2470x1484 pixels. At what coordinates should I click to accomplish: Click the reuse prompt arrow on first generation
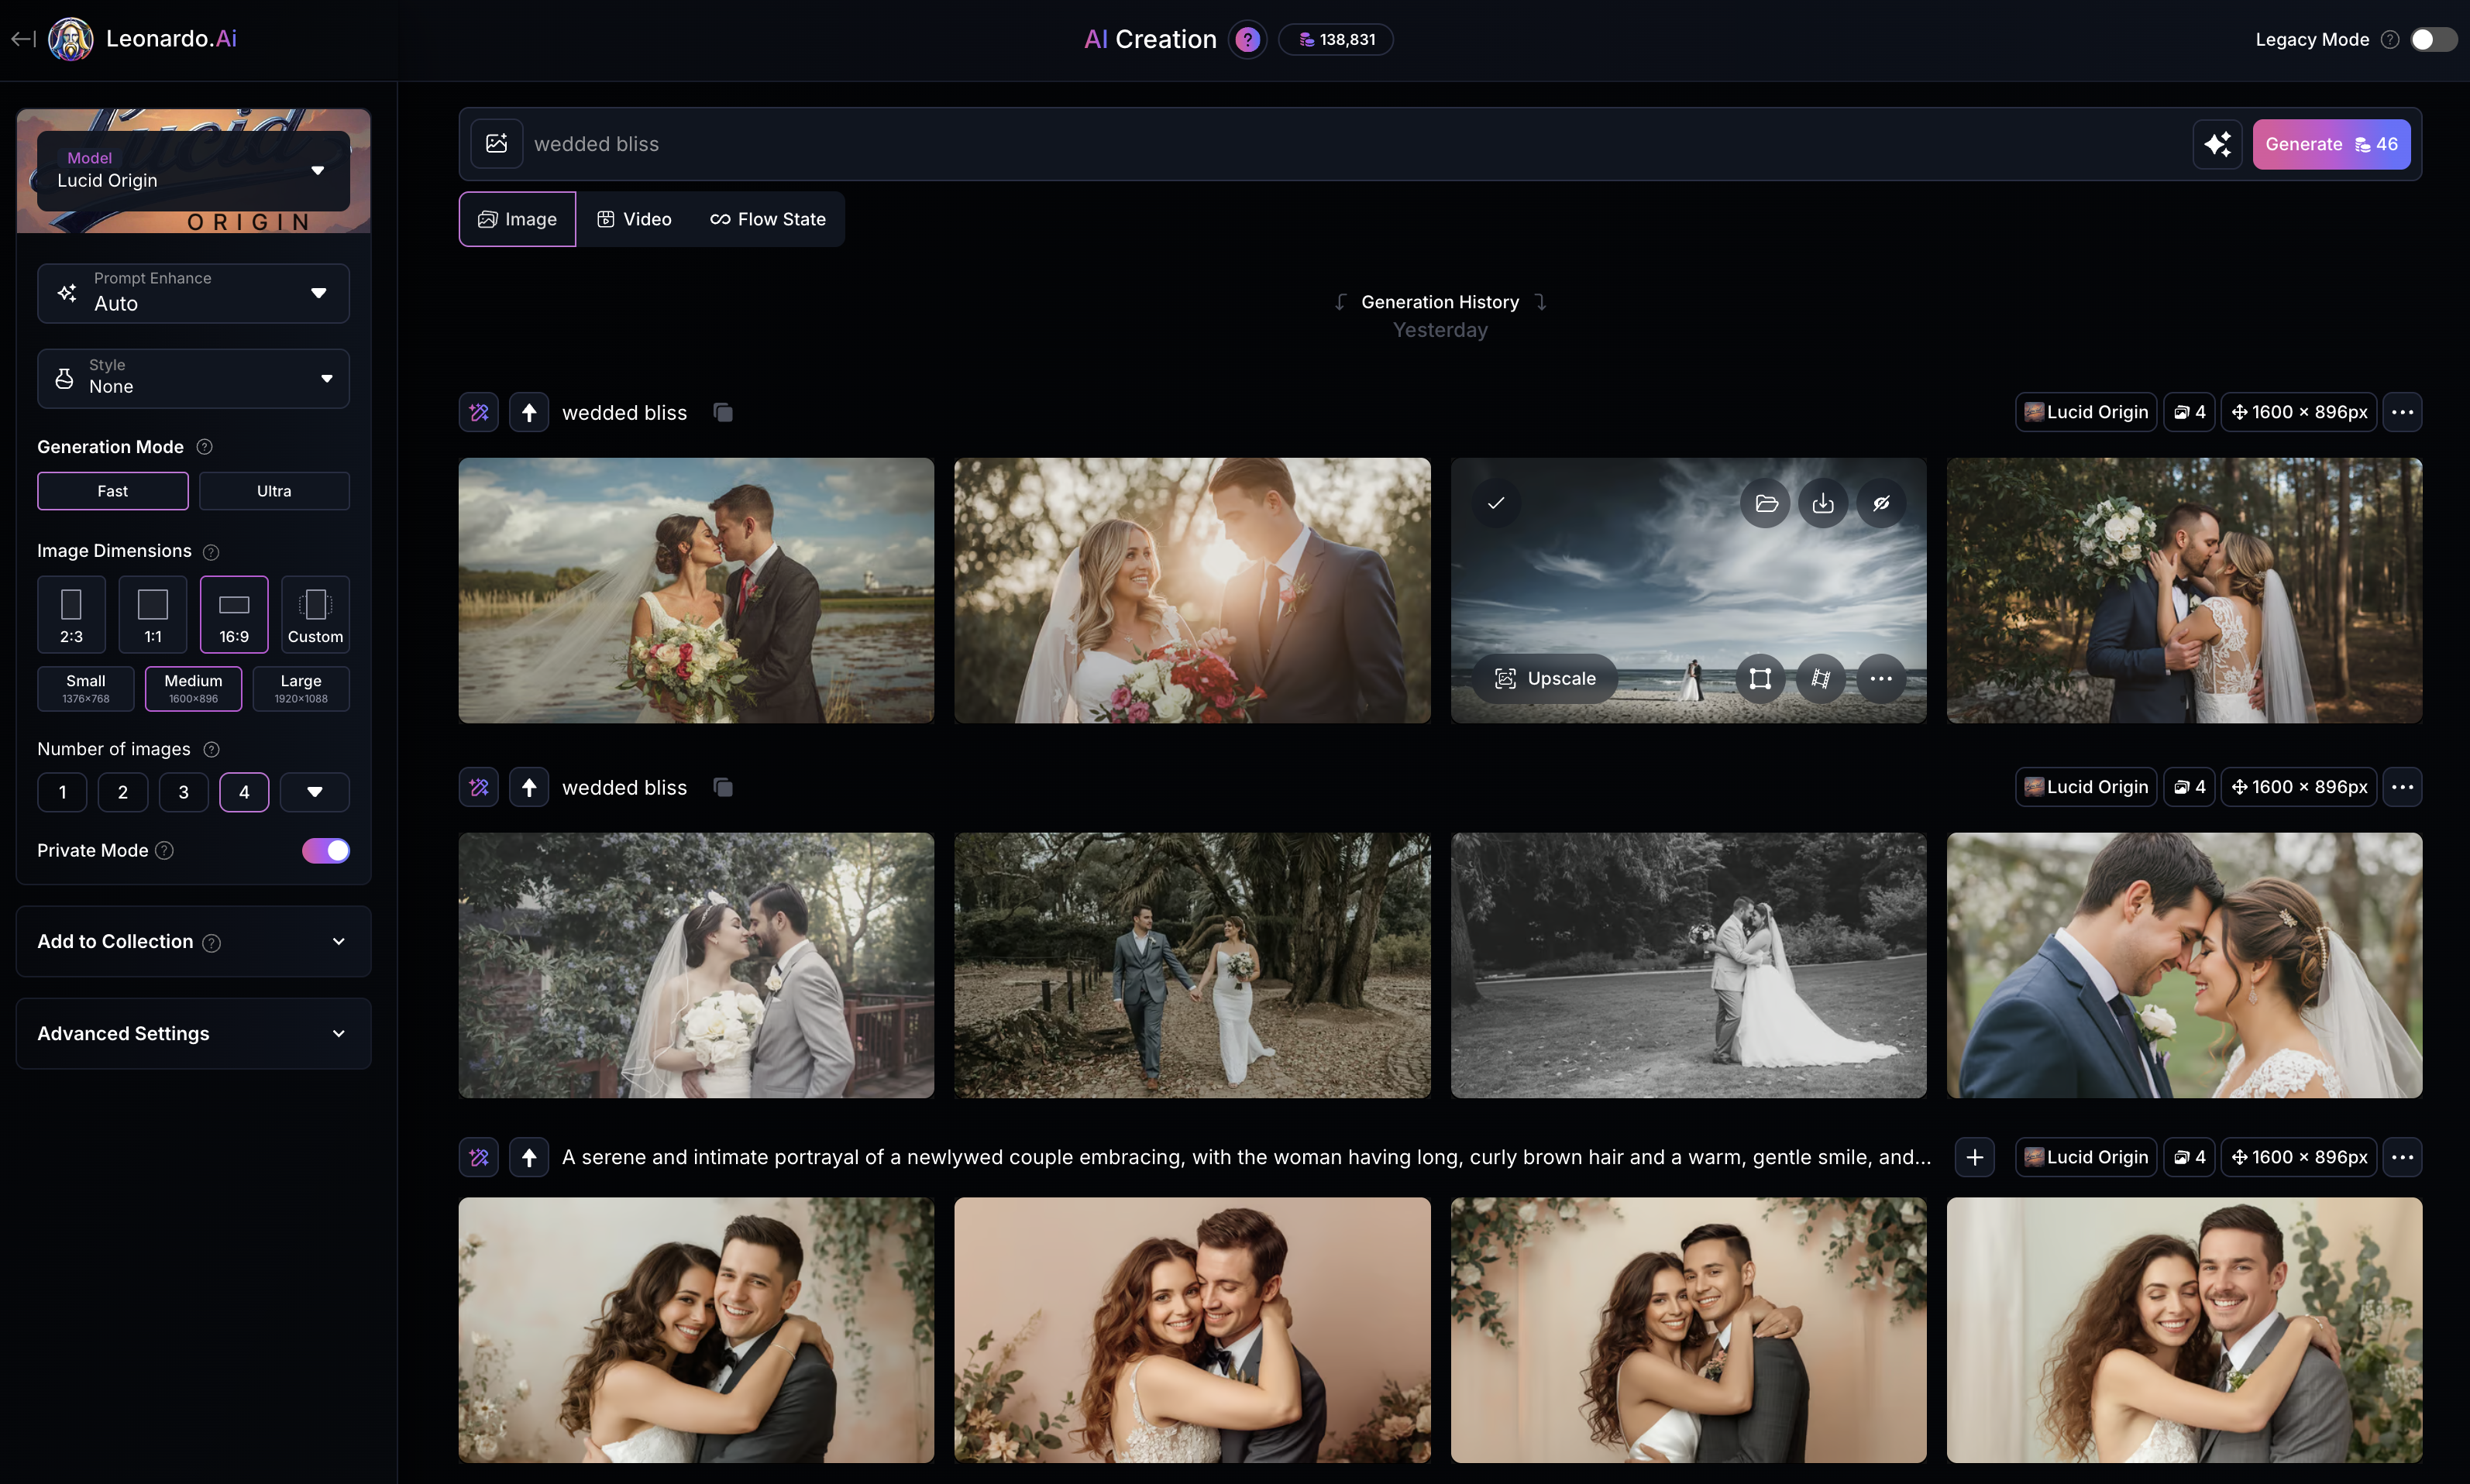click(x=529, y=412)
